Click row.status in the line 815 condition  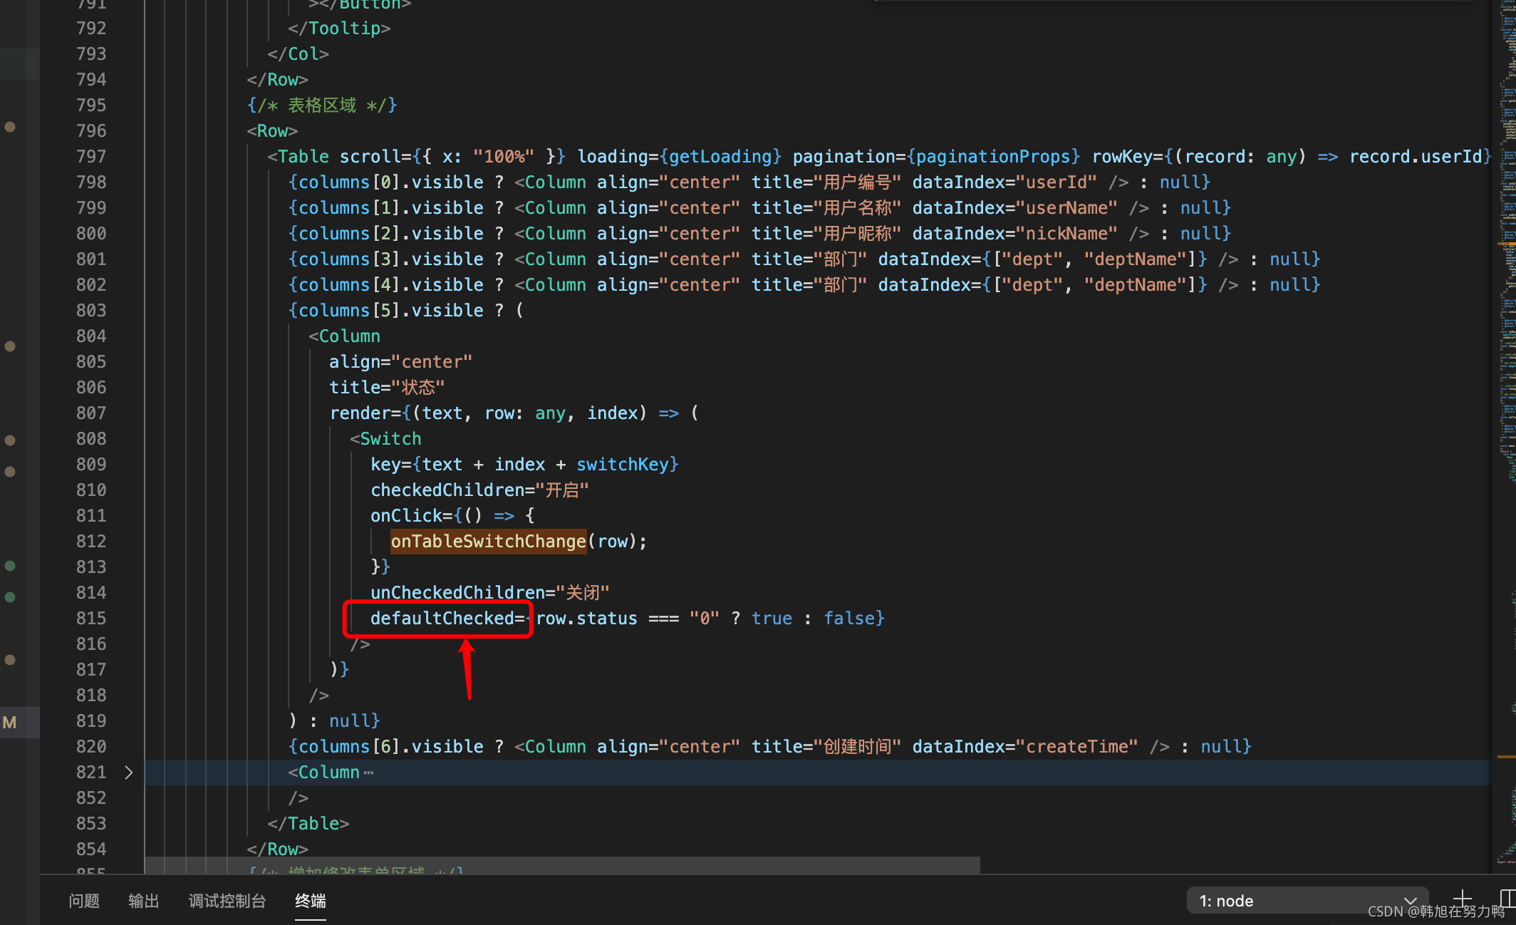coord(586,619)
